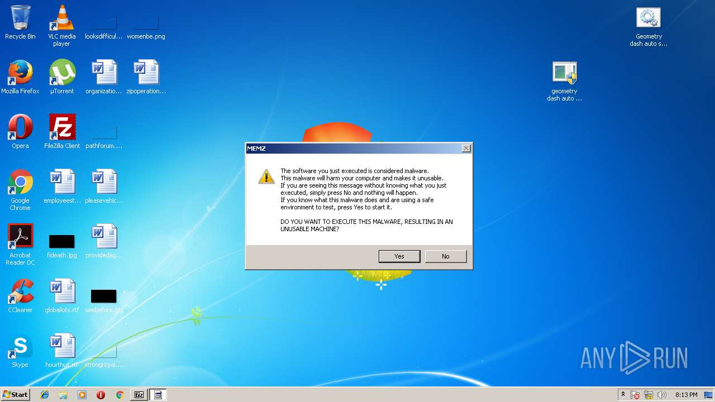This screenshot has width=715, height=402.
Task: Open Geometry dash auto s... gear icon
Action: (x=649, y=27)
